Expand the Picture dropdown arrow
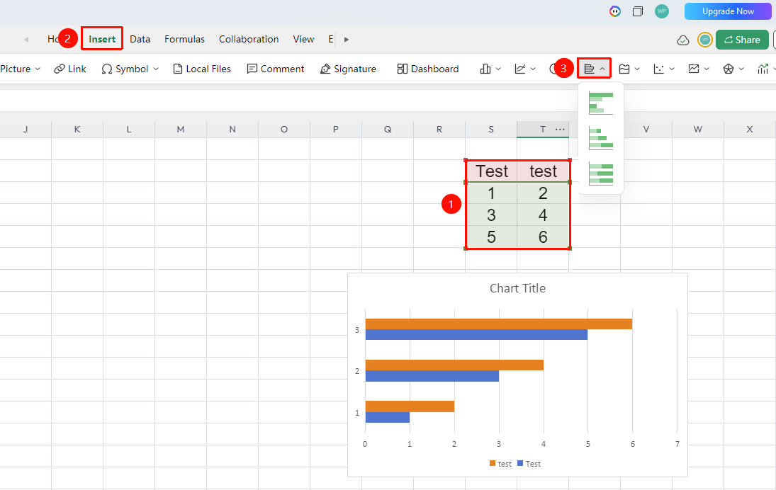Viewport: 776px width, 490px height. pyautogui.click(x=38, y=69)
